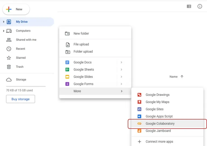Click the yellow Google Slides icon
The width and height of the screenshot is (207, 146).
click(67, 77)
